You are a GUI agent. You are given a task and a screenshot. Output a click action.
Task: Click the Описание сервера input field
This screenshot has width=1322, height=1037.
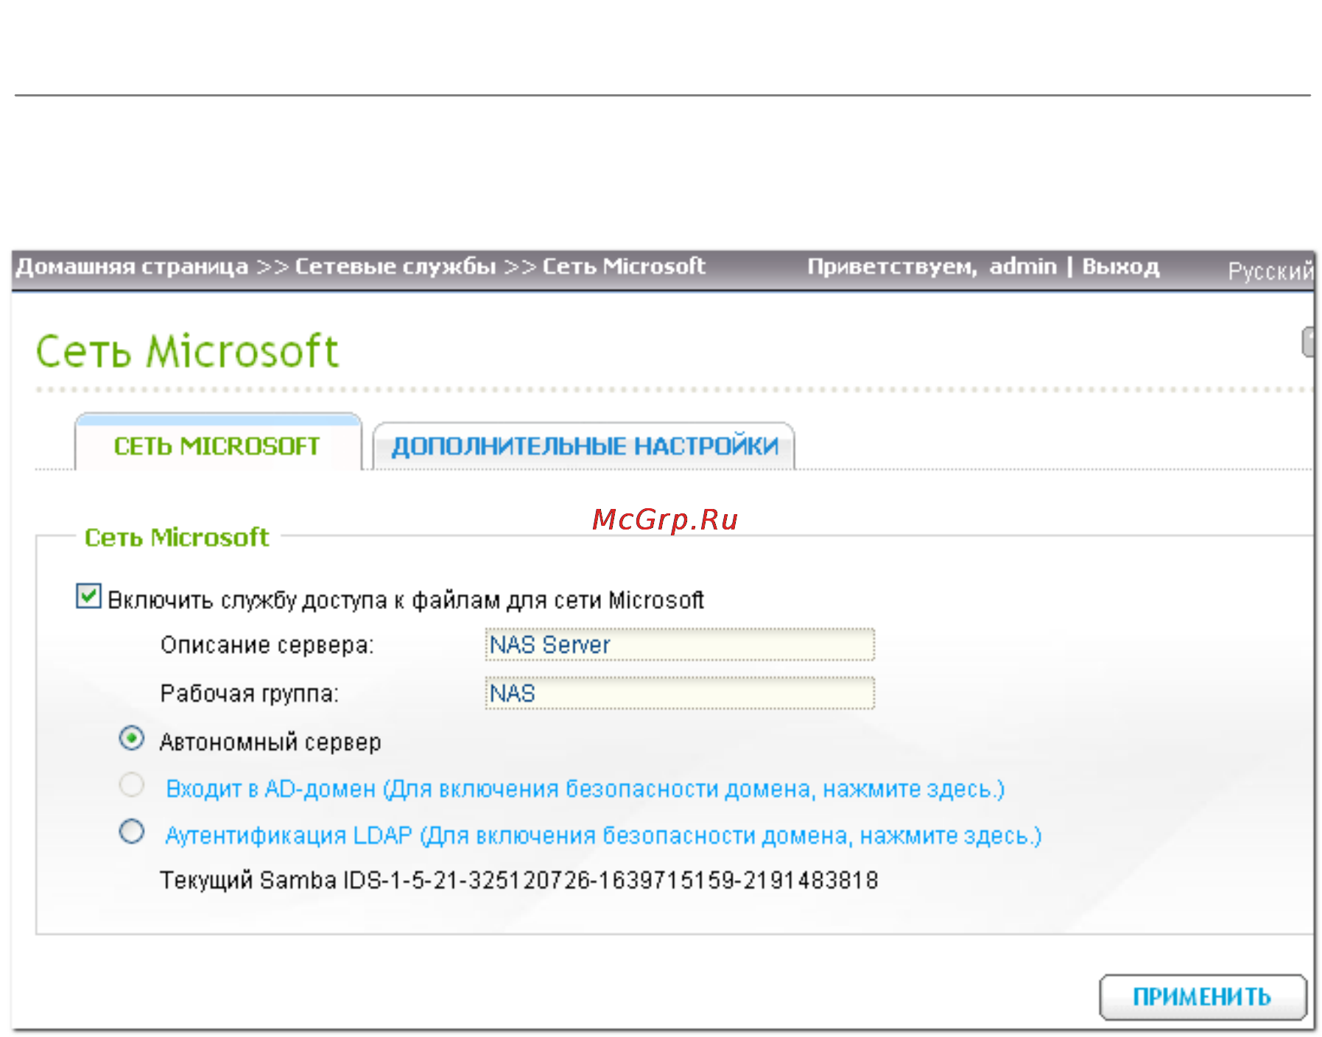pos(680,645)
